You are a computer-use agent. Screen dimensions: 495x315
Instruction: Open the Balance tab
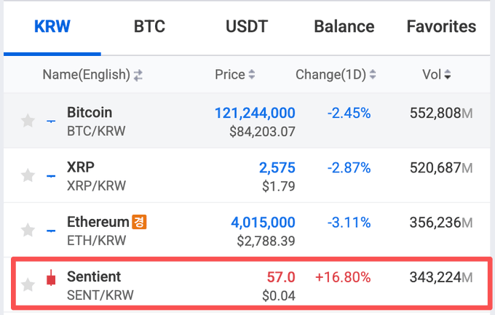click(x=344, y=28)
